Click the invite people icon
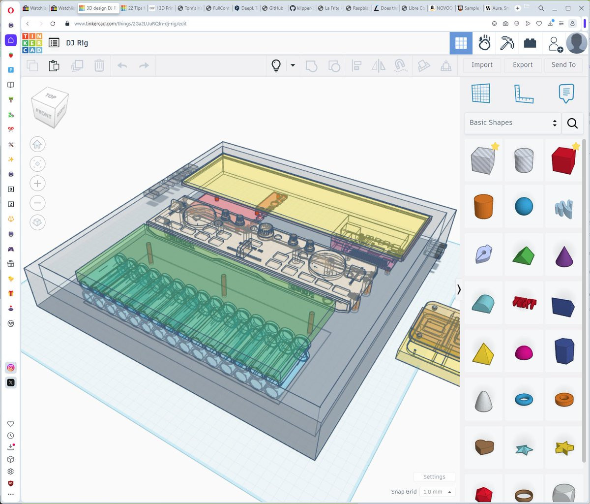590x504 pixels. [555, 43]
